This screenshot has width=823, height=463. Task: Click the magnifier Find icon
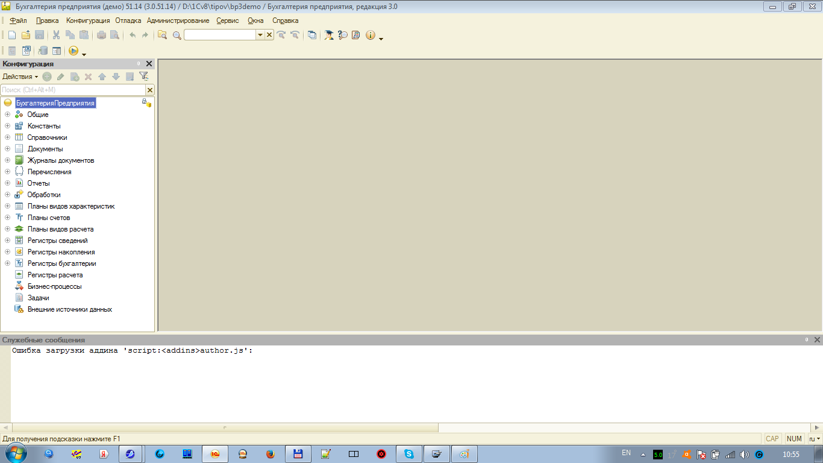(x=177, y=35)
